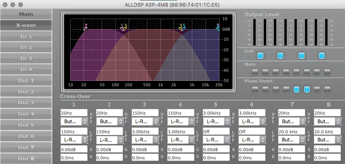
Task: Switch to the Main tab
Action: [26, 14]
